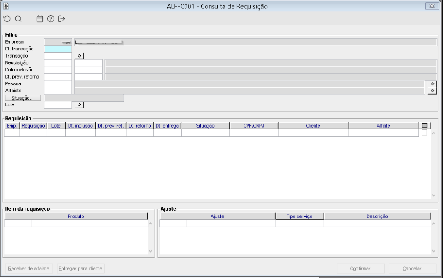
Task: Click the Pessoa code input field
Action: [58, 84]
